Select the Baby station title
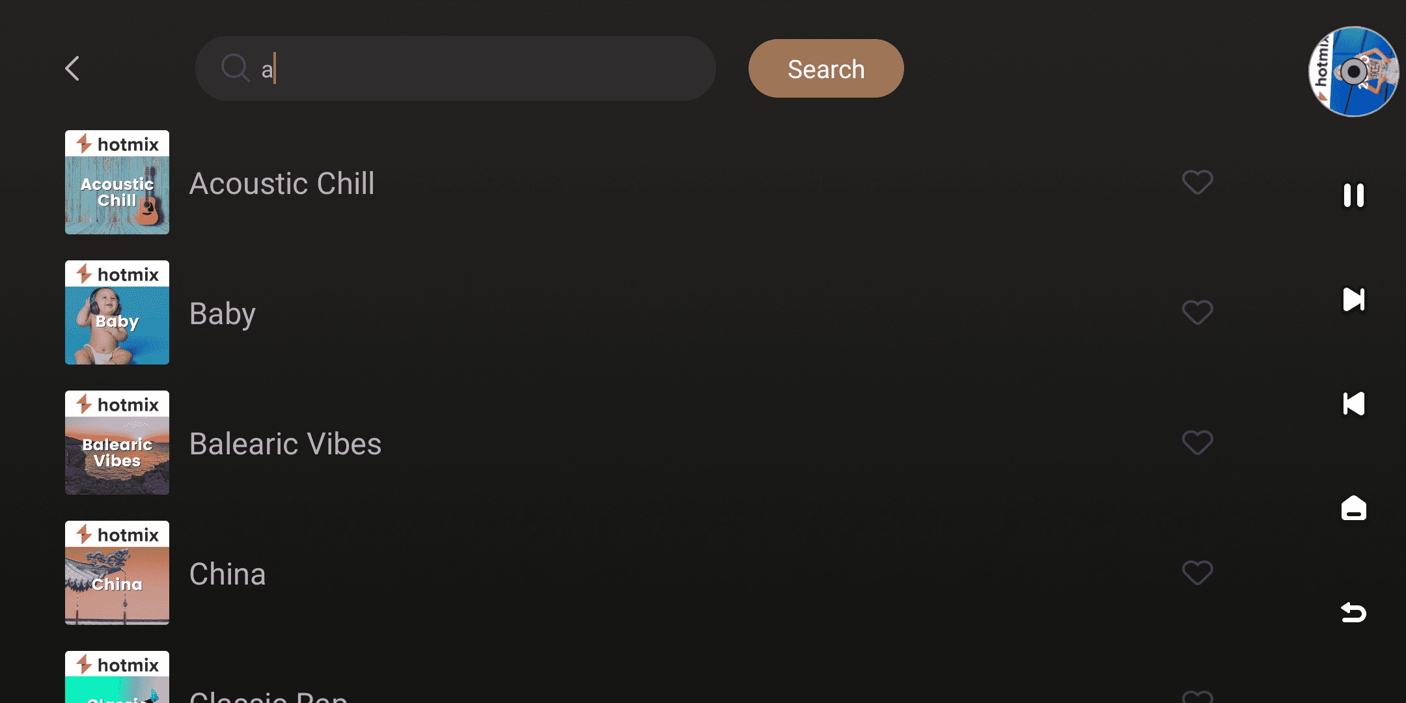 pos(222,314)
